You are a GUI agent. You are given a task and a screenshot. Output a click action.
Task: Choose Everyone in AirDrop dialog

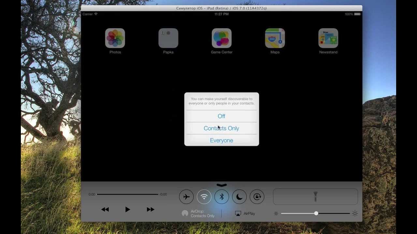pos(222,140)
